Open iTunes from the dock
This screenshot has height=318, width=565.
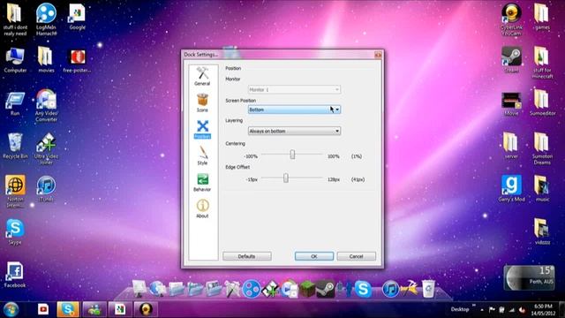390,289
